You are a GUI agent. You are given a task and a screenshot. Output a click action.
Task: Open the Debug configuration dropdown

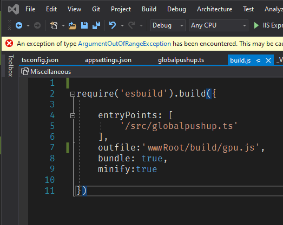168,25
